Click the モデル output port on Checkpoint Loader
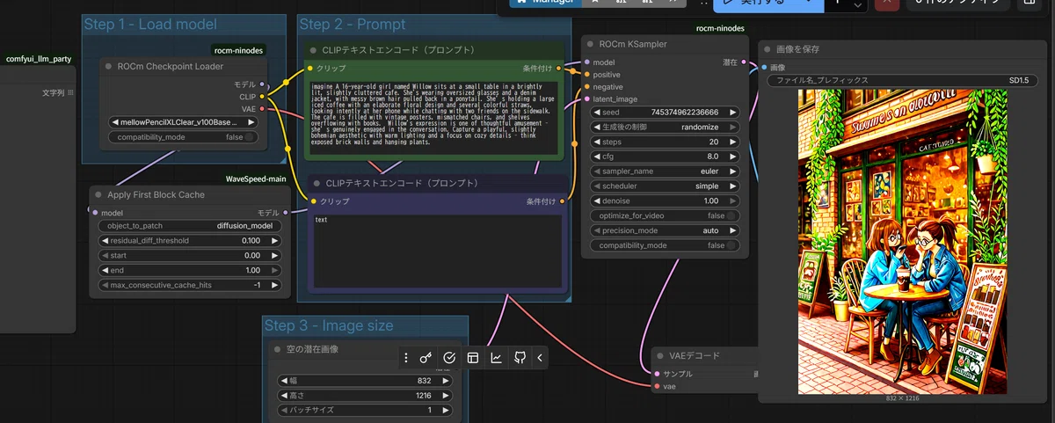This screenshot has width=1055, height=423. click(x=262, y=84)
